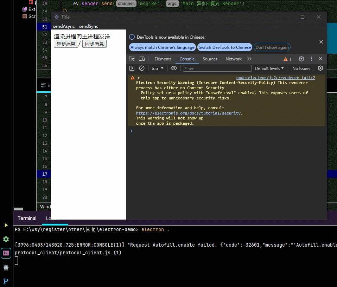
Task: Open console settings gear
Action: (320, 68)
